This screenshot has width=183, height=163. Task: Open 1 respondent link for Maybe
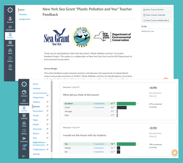point(99,148)
